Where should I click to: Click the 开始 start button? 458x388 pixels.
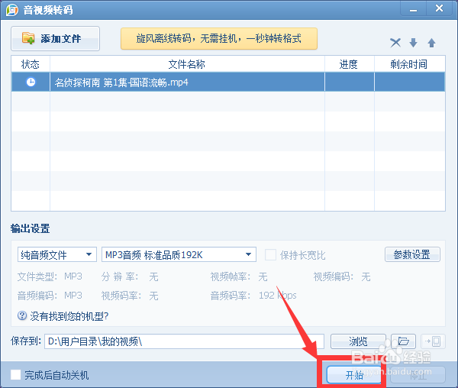[x=354, y=375]
